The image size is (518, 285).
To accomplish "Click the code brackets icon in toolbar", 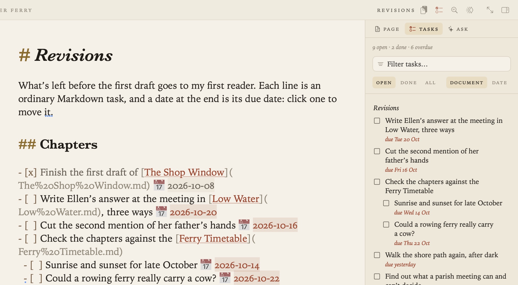I will click(470, 10).
